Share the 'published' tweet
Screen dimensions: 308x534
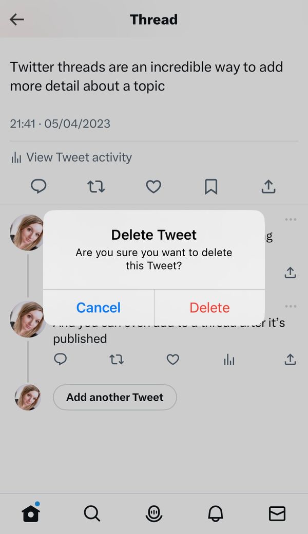tap(290, 359)
